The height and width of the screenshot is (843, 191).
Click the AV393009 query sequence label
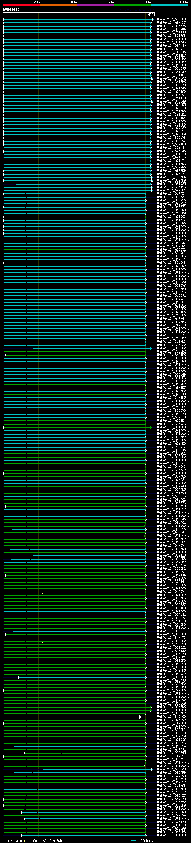click(11, 10)
